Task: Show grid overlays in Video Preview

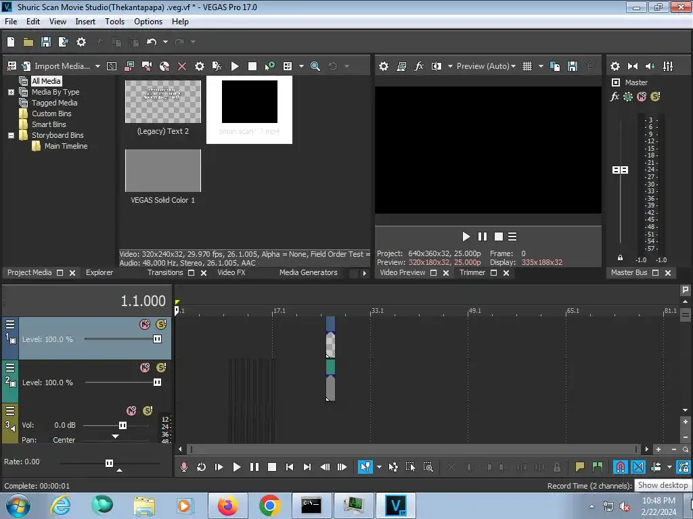Action: (x=527, y=66)
